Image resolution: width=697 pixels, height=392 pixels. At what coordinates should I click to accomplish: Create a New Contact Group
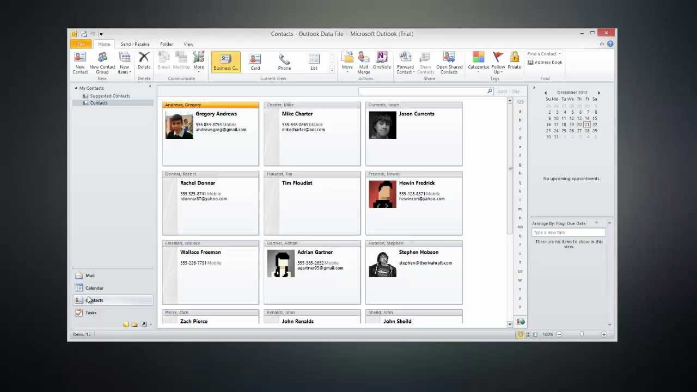[102, 63]
